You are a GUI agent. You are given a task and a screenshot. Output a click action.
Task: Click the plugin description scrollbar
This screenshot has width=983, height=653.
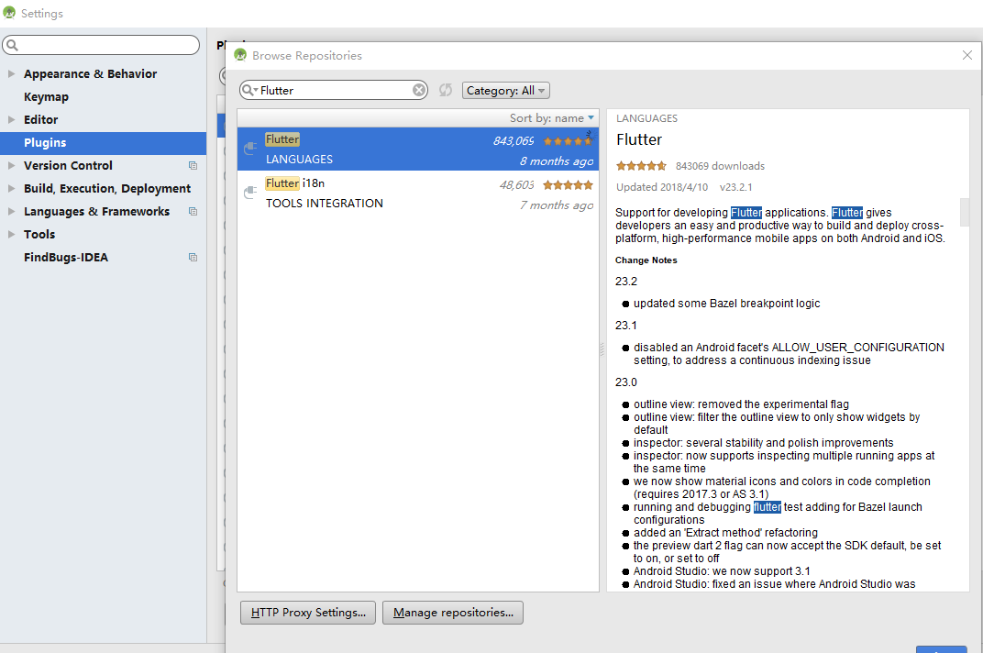pos(964,212)
